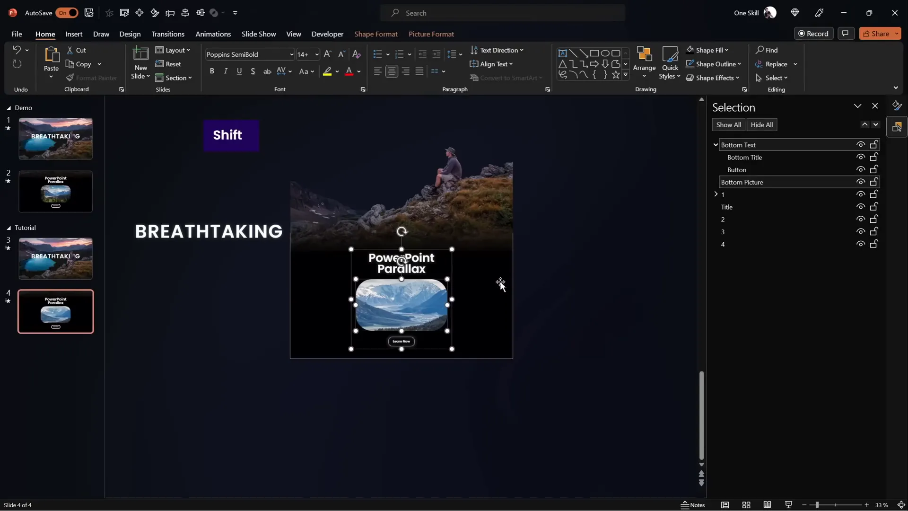
Task: Open the Picture Format tab
Action: [x=431, y=34]
